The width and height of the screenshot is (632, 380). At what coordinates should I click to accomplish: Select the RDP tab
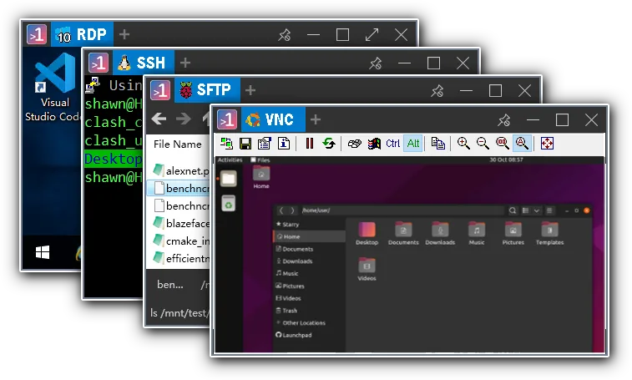click(82, 34)
